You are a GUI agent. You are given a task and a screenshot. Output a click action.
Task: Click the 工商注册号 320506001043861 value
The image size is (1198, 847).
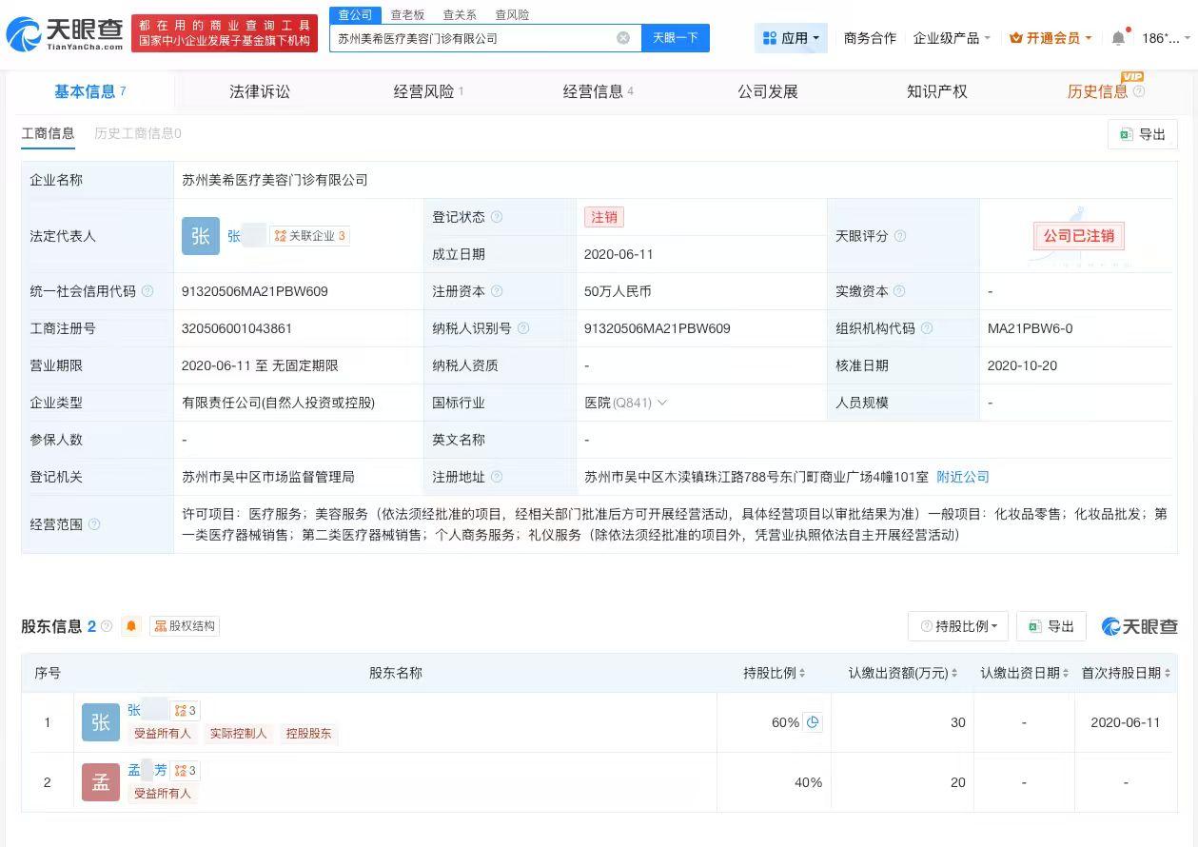237,328
